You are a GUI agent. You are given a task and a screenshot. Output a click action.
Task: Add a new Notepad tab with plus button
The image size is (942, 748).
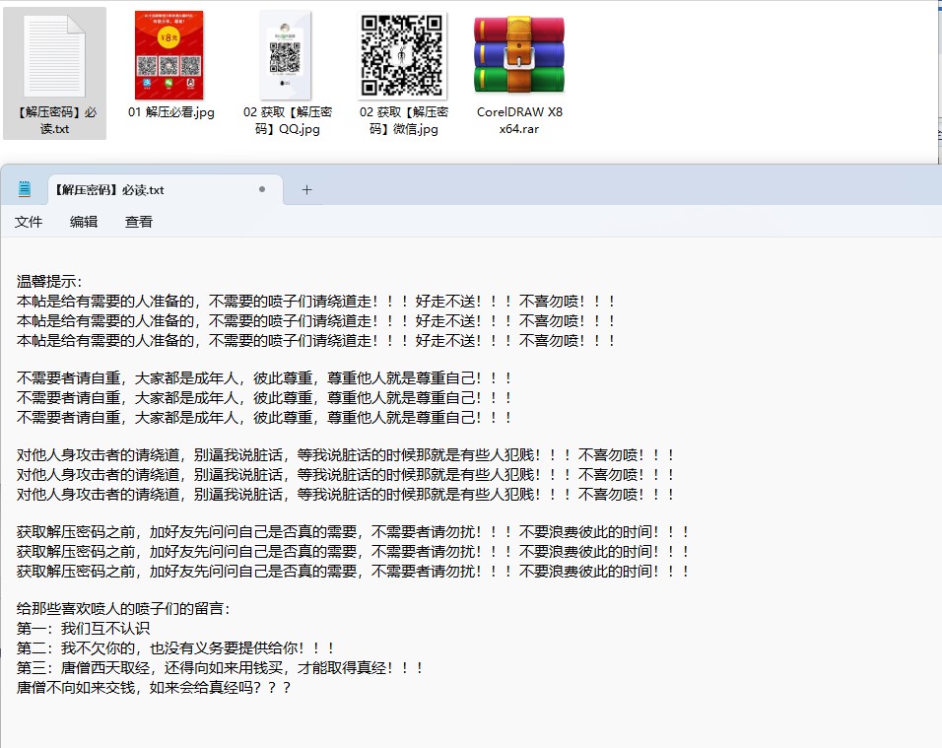tap(306, 190)
